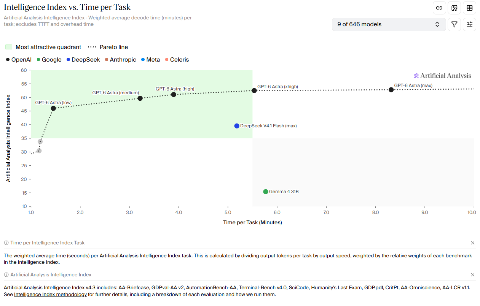The height and width of the screenshot is (306, 480).
Task: Click info icon beside Artificial Analysis Intelligence Index
Action: pos(6,275)
